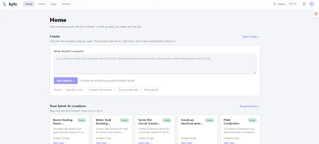Select the Series RLC circuit suggestion
Viewport: 319px width, 144px height.
point(74,89)
